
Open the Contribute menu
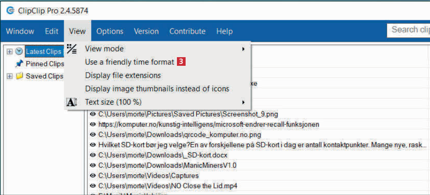188,31
